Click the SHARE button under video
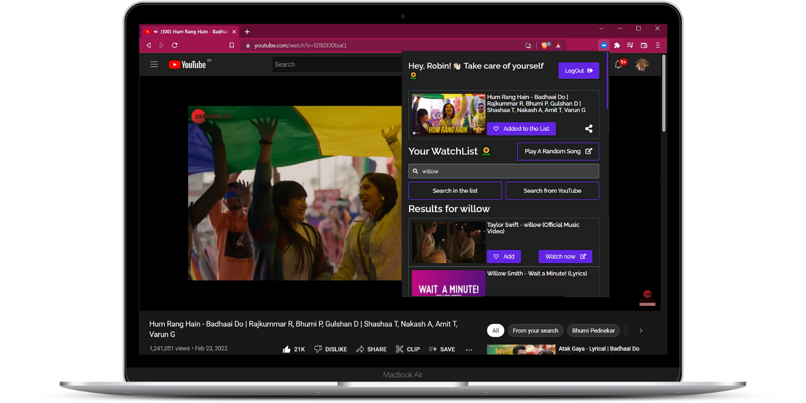Image resolution: width=806 pixels, height=403 pixels. [371, 349]
